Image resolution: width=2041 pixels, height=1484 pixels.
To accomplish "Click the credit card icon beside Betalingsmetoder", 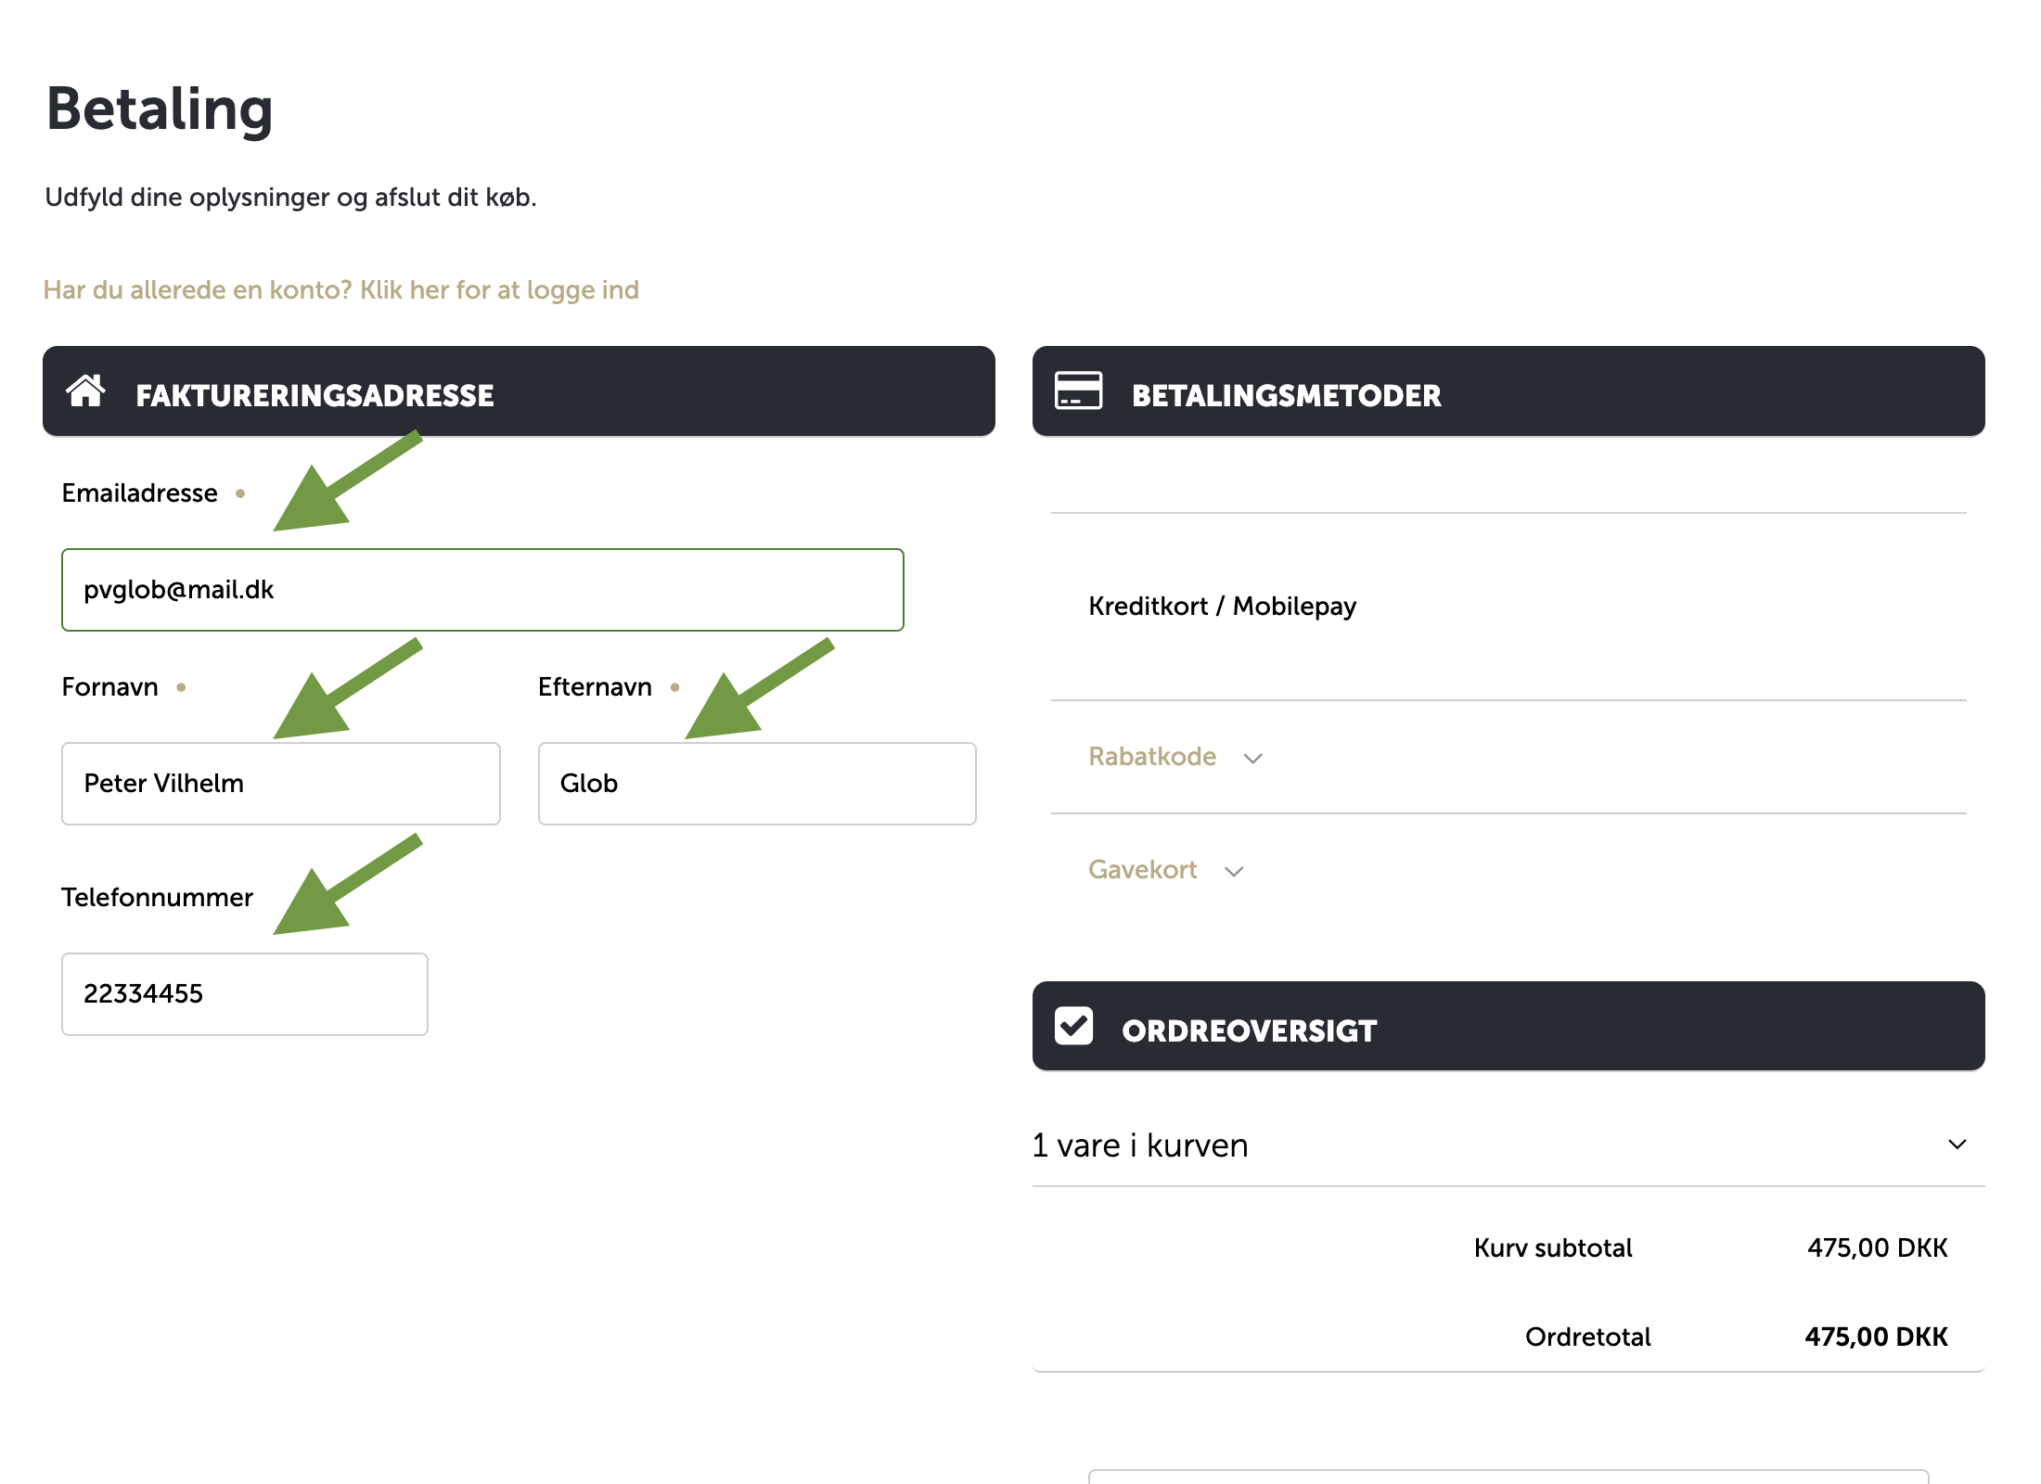I will pyautogui.click(x=1078, y=391).
